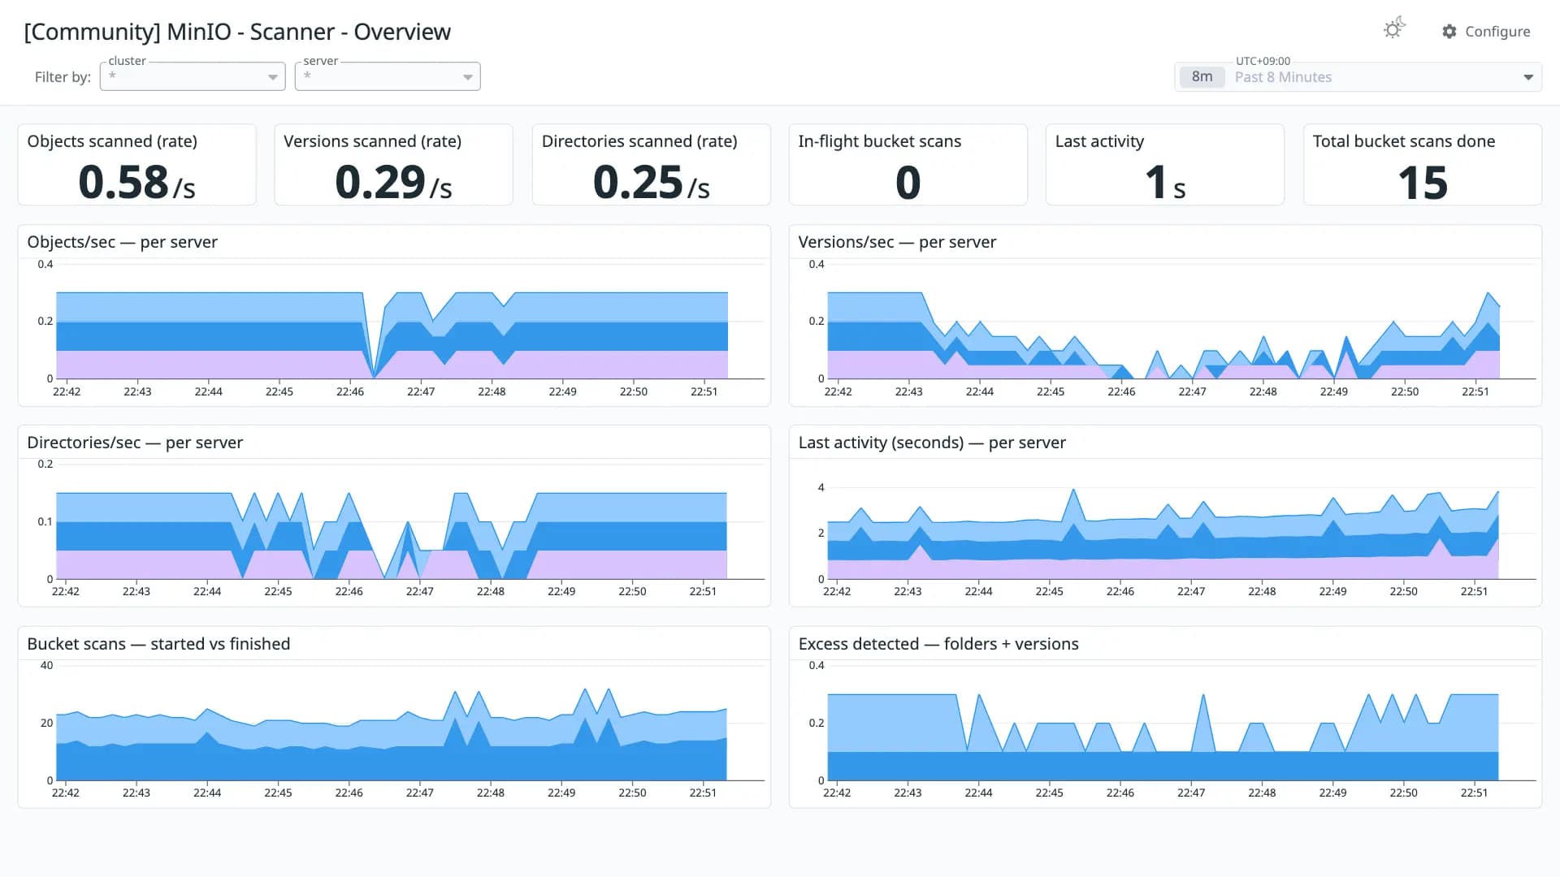This screenshot has height=877, width=1560.
Task: Select the Objects scanned (rate) widget
Action: pos(137,165)
